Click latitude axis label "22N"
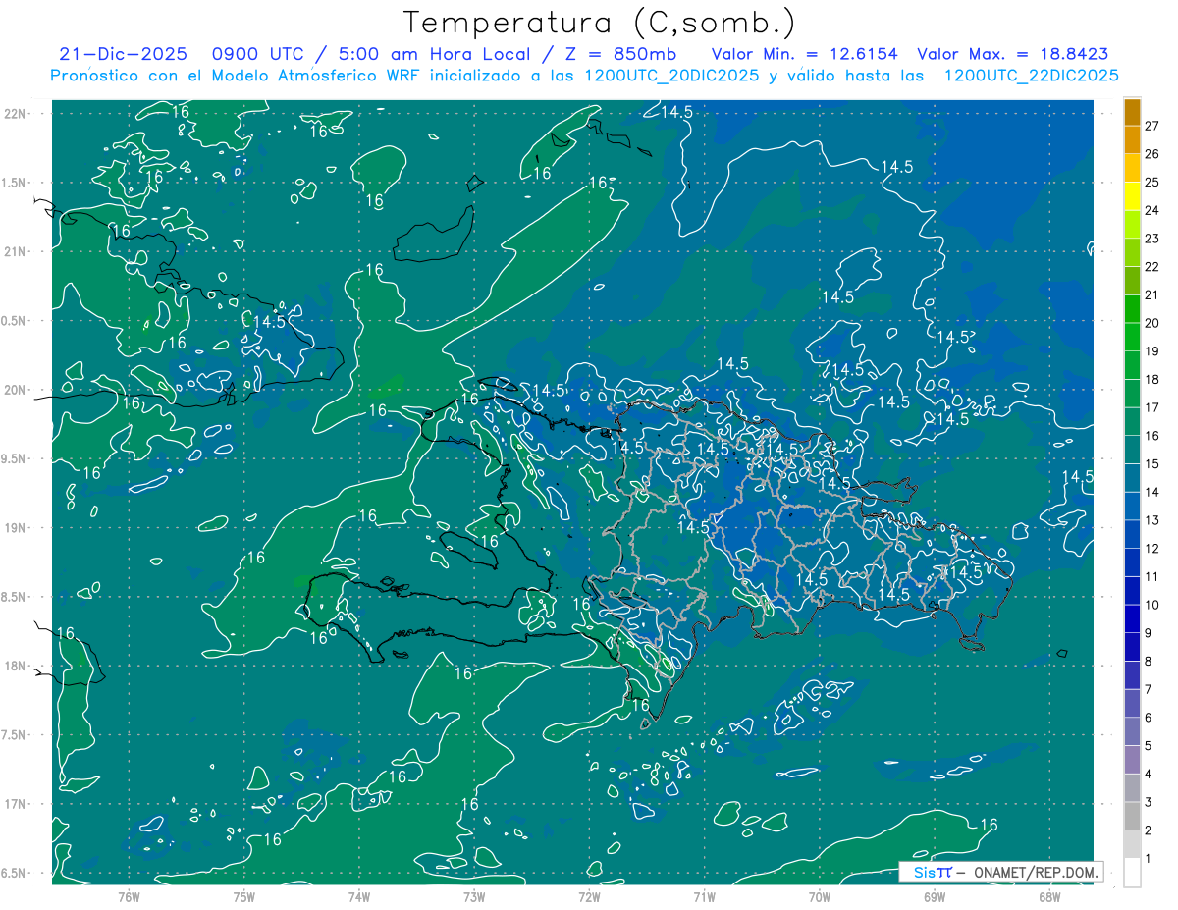 tap(16, 113)
